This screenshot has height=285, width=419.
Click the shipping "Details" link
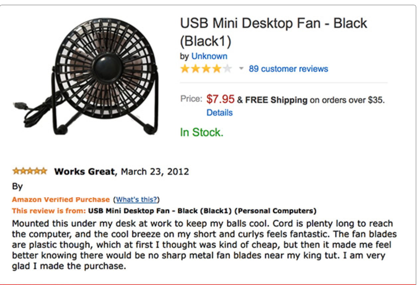[219, 113]
